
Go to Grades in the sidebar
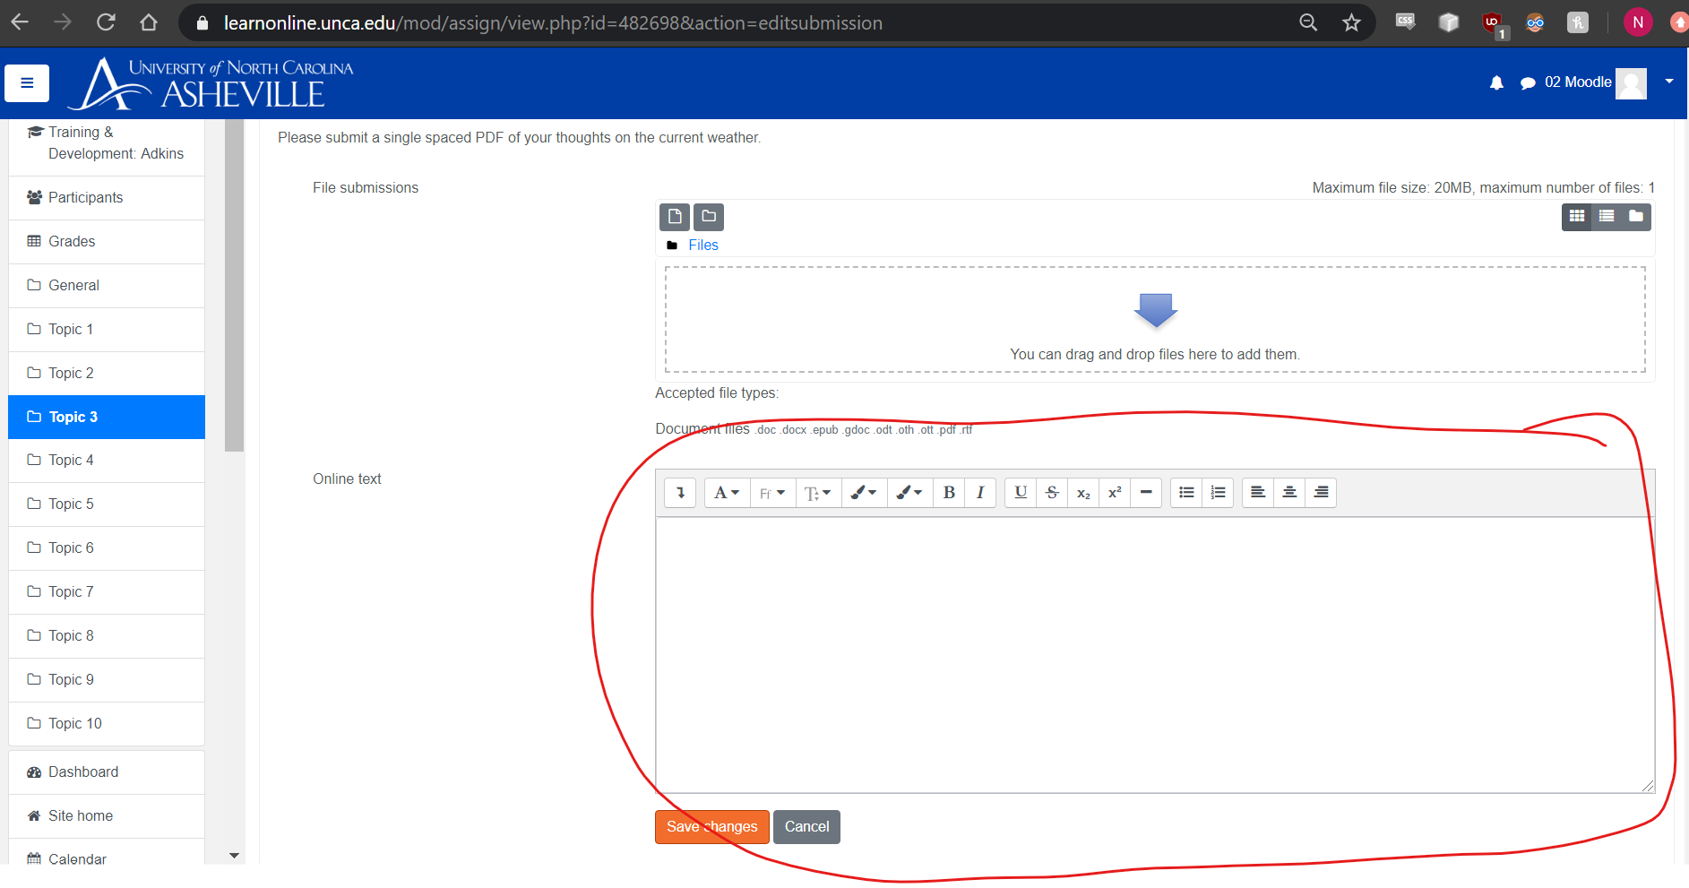pyautogui.click(x=72, y=241)
